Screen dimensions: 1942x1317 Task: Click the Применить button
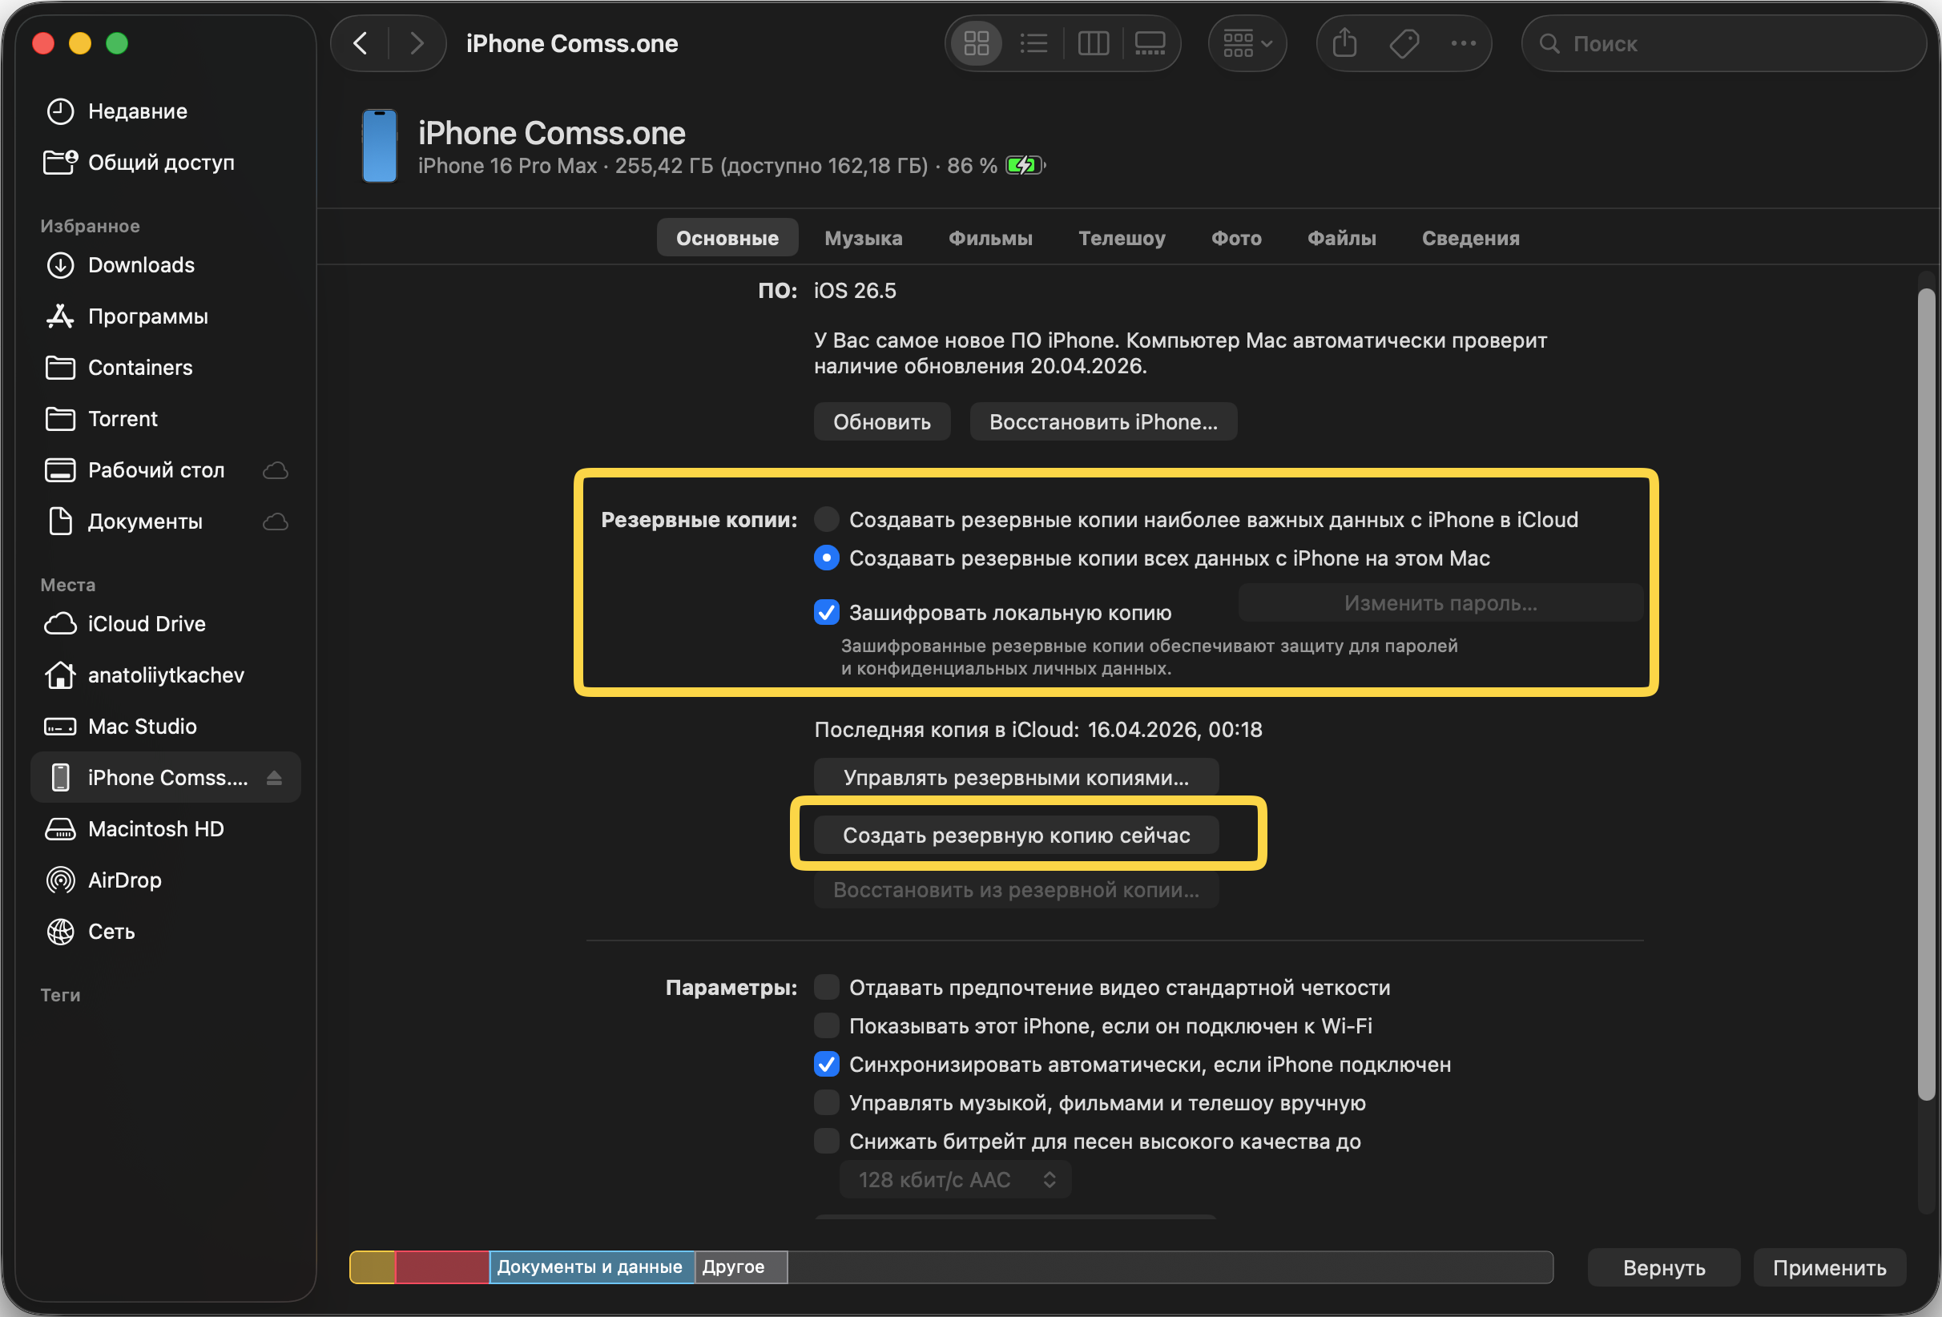(x=1829, y=1267)
